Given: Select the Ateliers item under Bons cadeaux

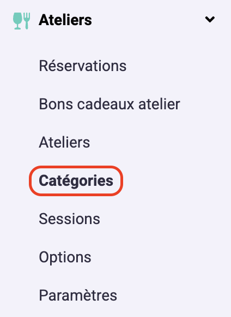Looking at the screenshot, I should tap(64, 142).
